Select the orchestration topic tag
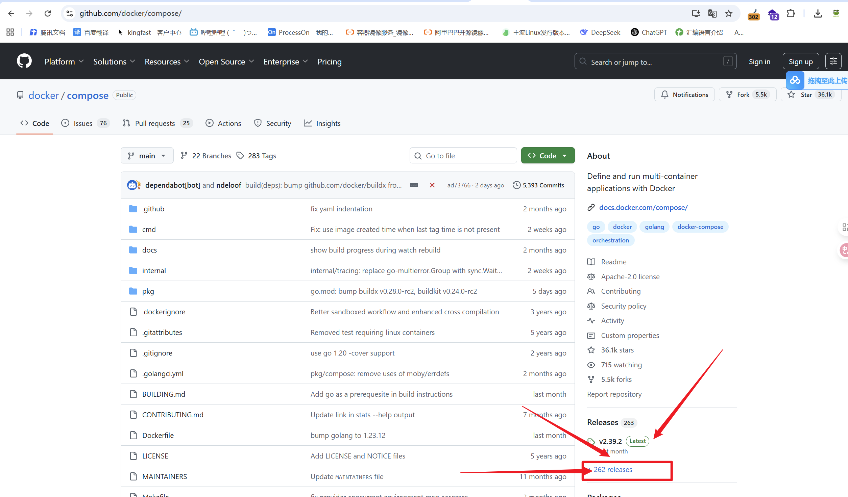848x497 pixels. [611, 240]
